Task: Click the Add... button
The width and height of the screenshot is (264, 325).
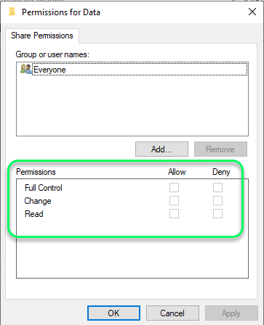Action: click(x=161, y=149)
